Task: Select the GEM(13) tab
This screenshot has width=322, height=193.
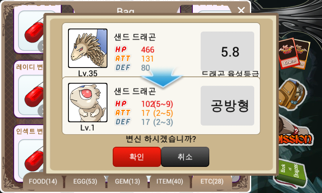Action: tap(127, 181)
